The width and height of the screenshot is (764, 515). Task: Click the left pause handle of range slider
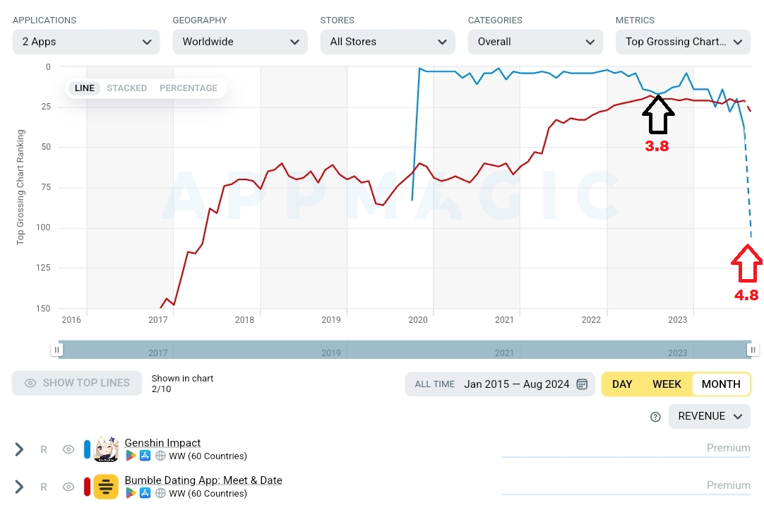click(57, 350)
